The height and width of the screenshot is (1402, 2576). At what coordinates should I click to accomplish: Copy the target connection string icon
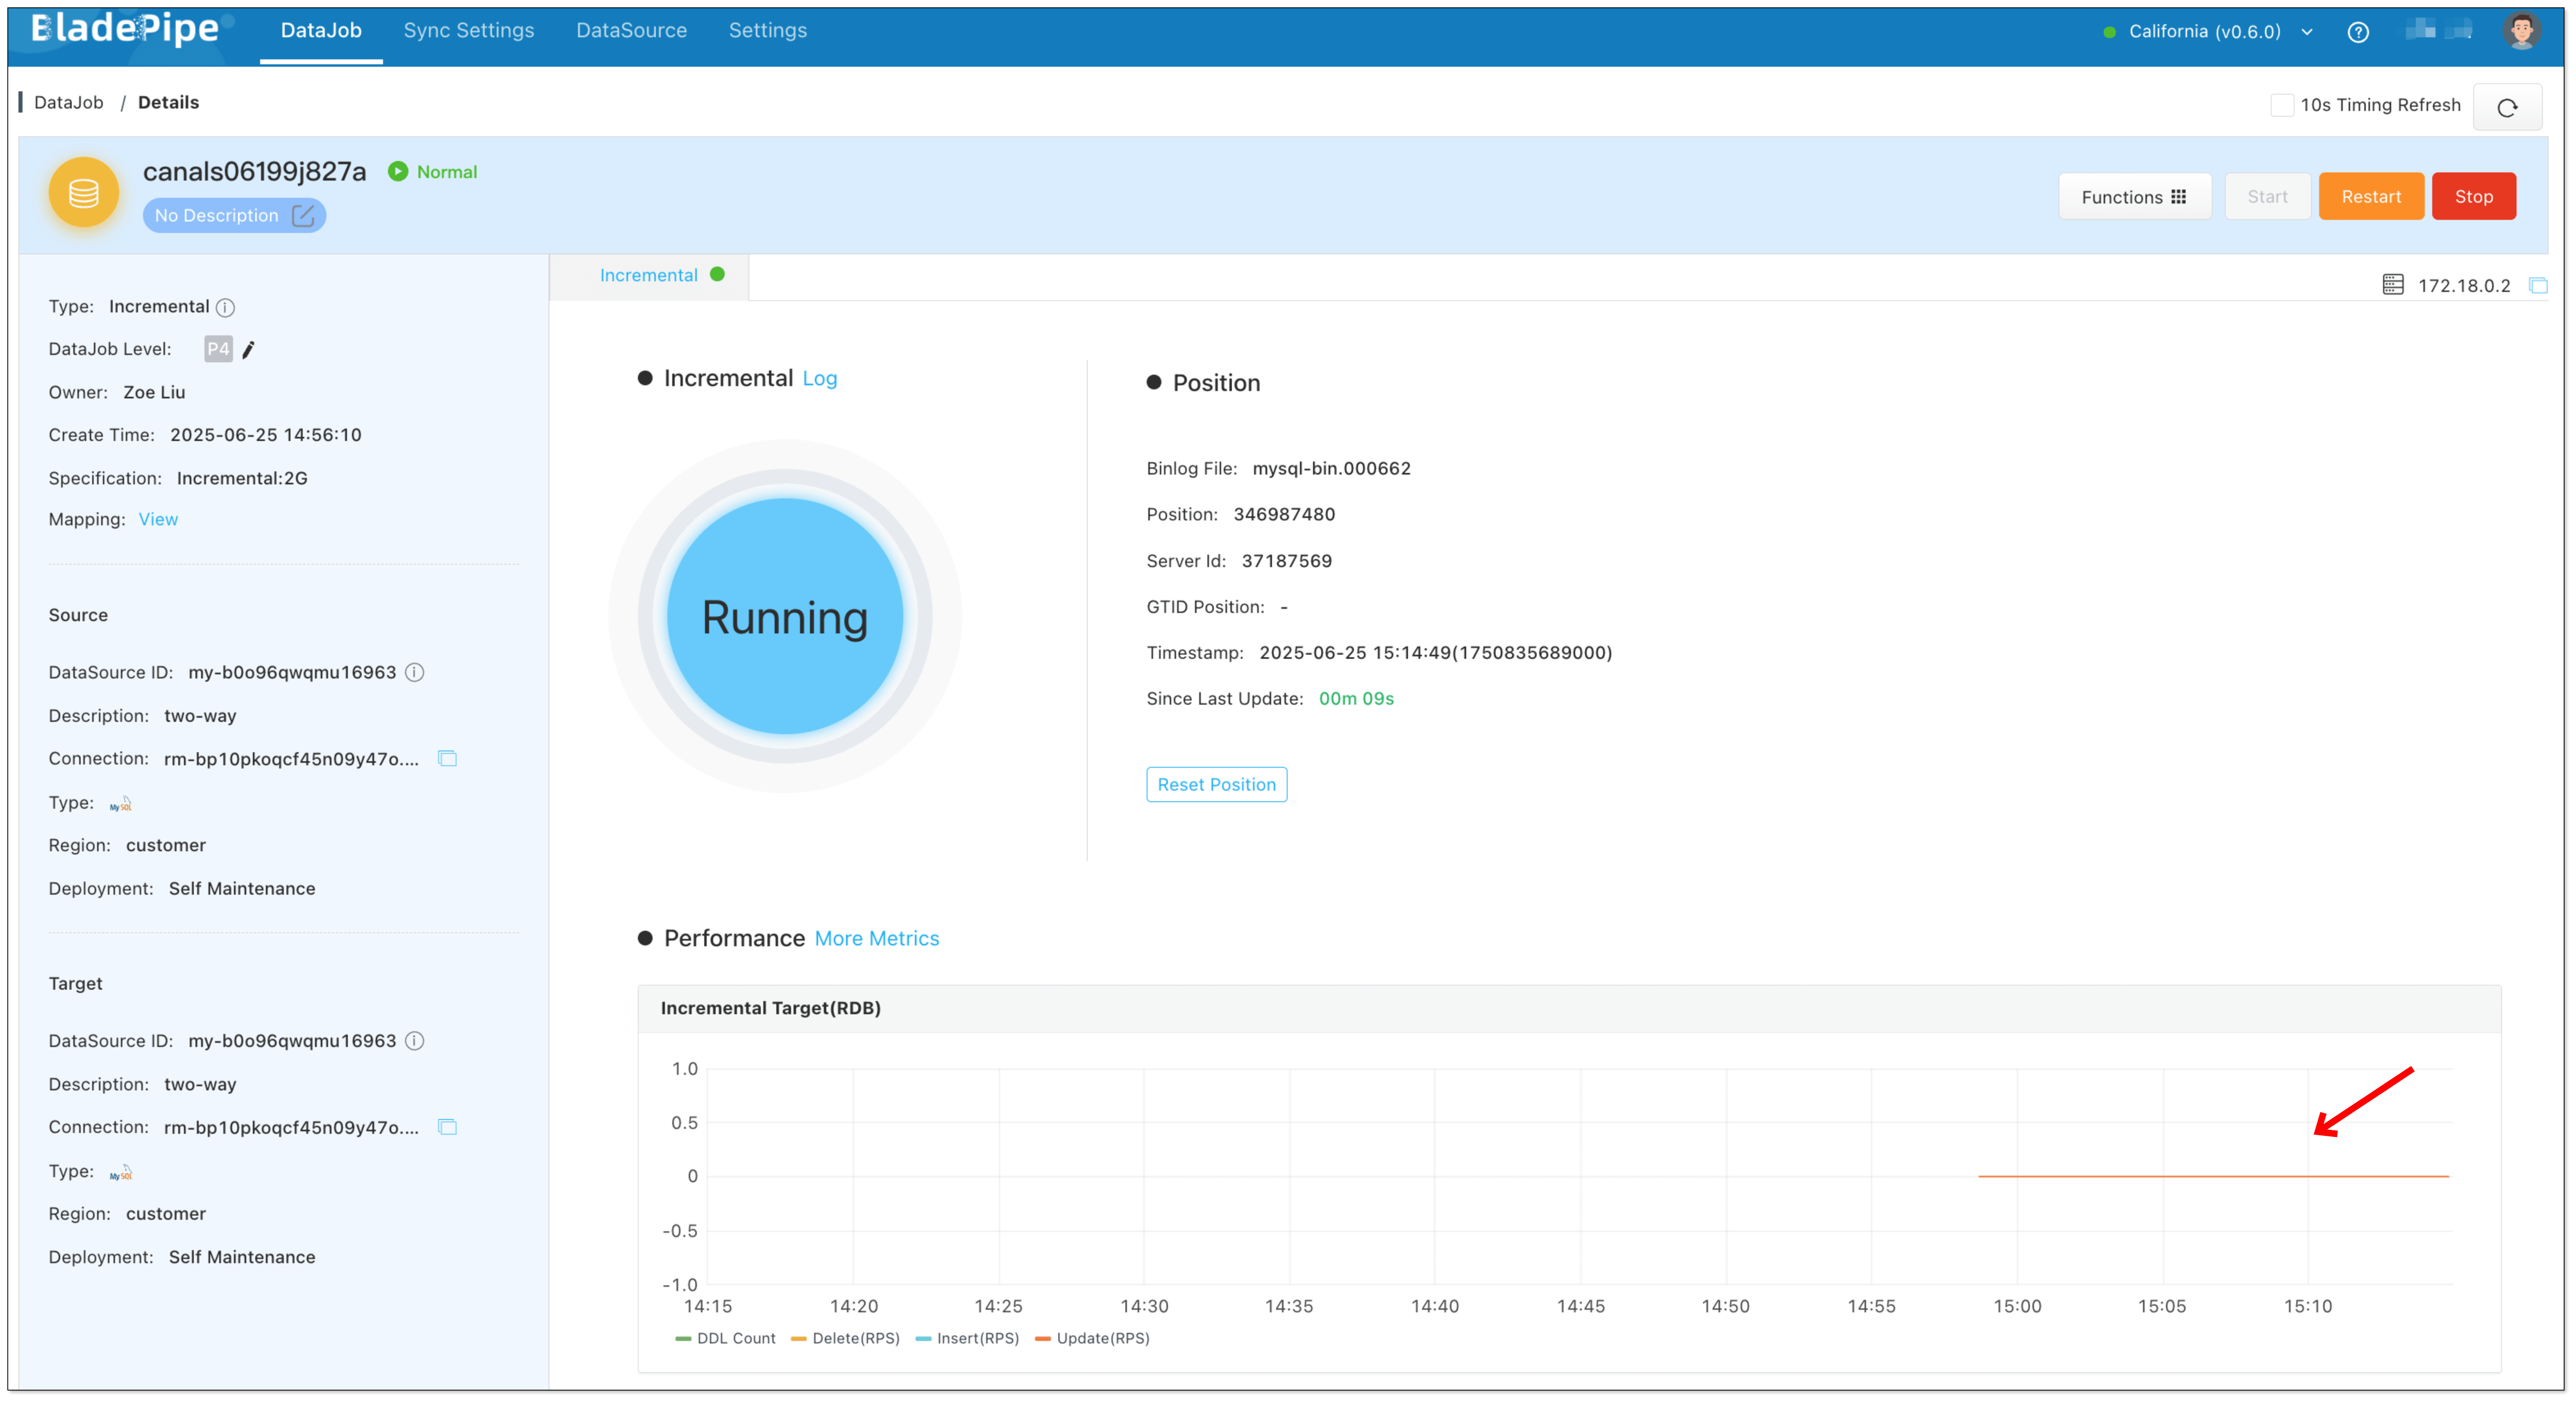click(x=447, y=1127)
